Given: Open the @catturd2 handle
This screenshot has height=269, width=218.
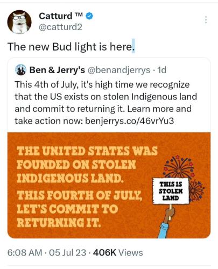Looking at the screenshot, I should pyautogui.click(x=60, y=27).
